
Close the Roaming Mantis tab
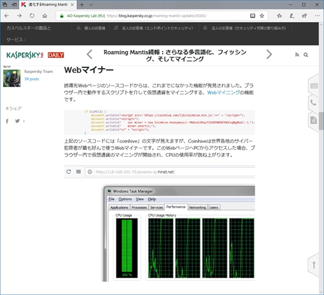72,5
